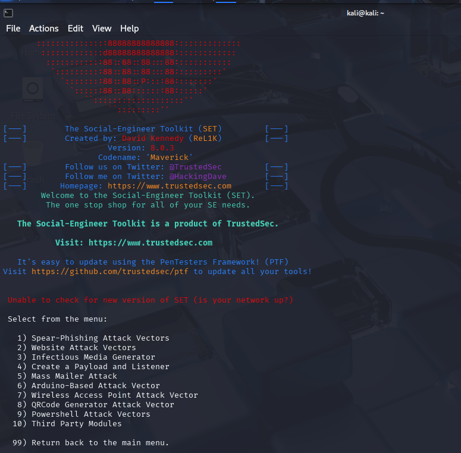
Task: Click the kali@kali: ~ window title
Action: [x=365, y=13]
